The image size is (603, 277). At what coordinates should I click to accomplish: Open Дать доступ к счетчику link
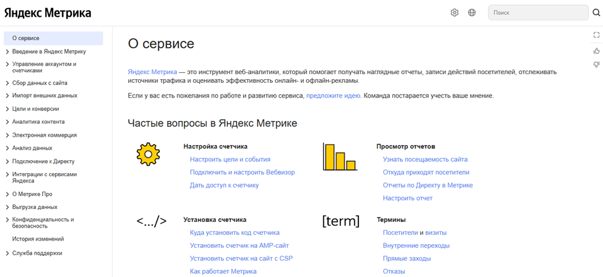click(x=224, y=185)
